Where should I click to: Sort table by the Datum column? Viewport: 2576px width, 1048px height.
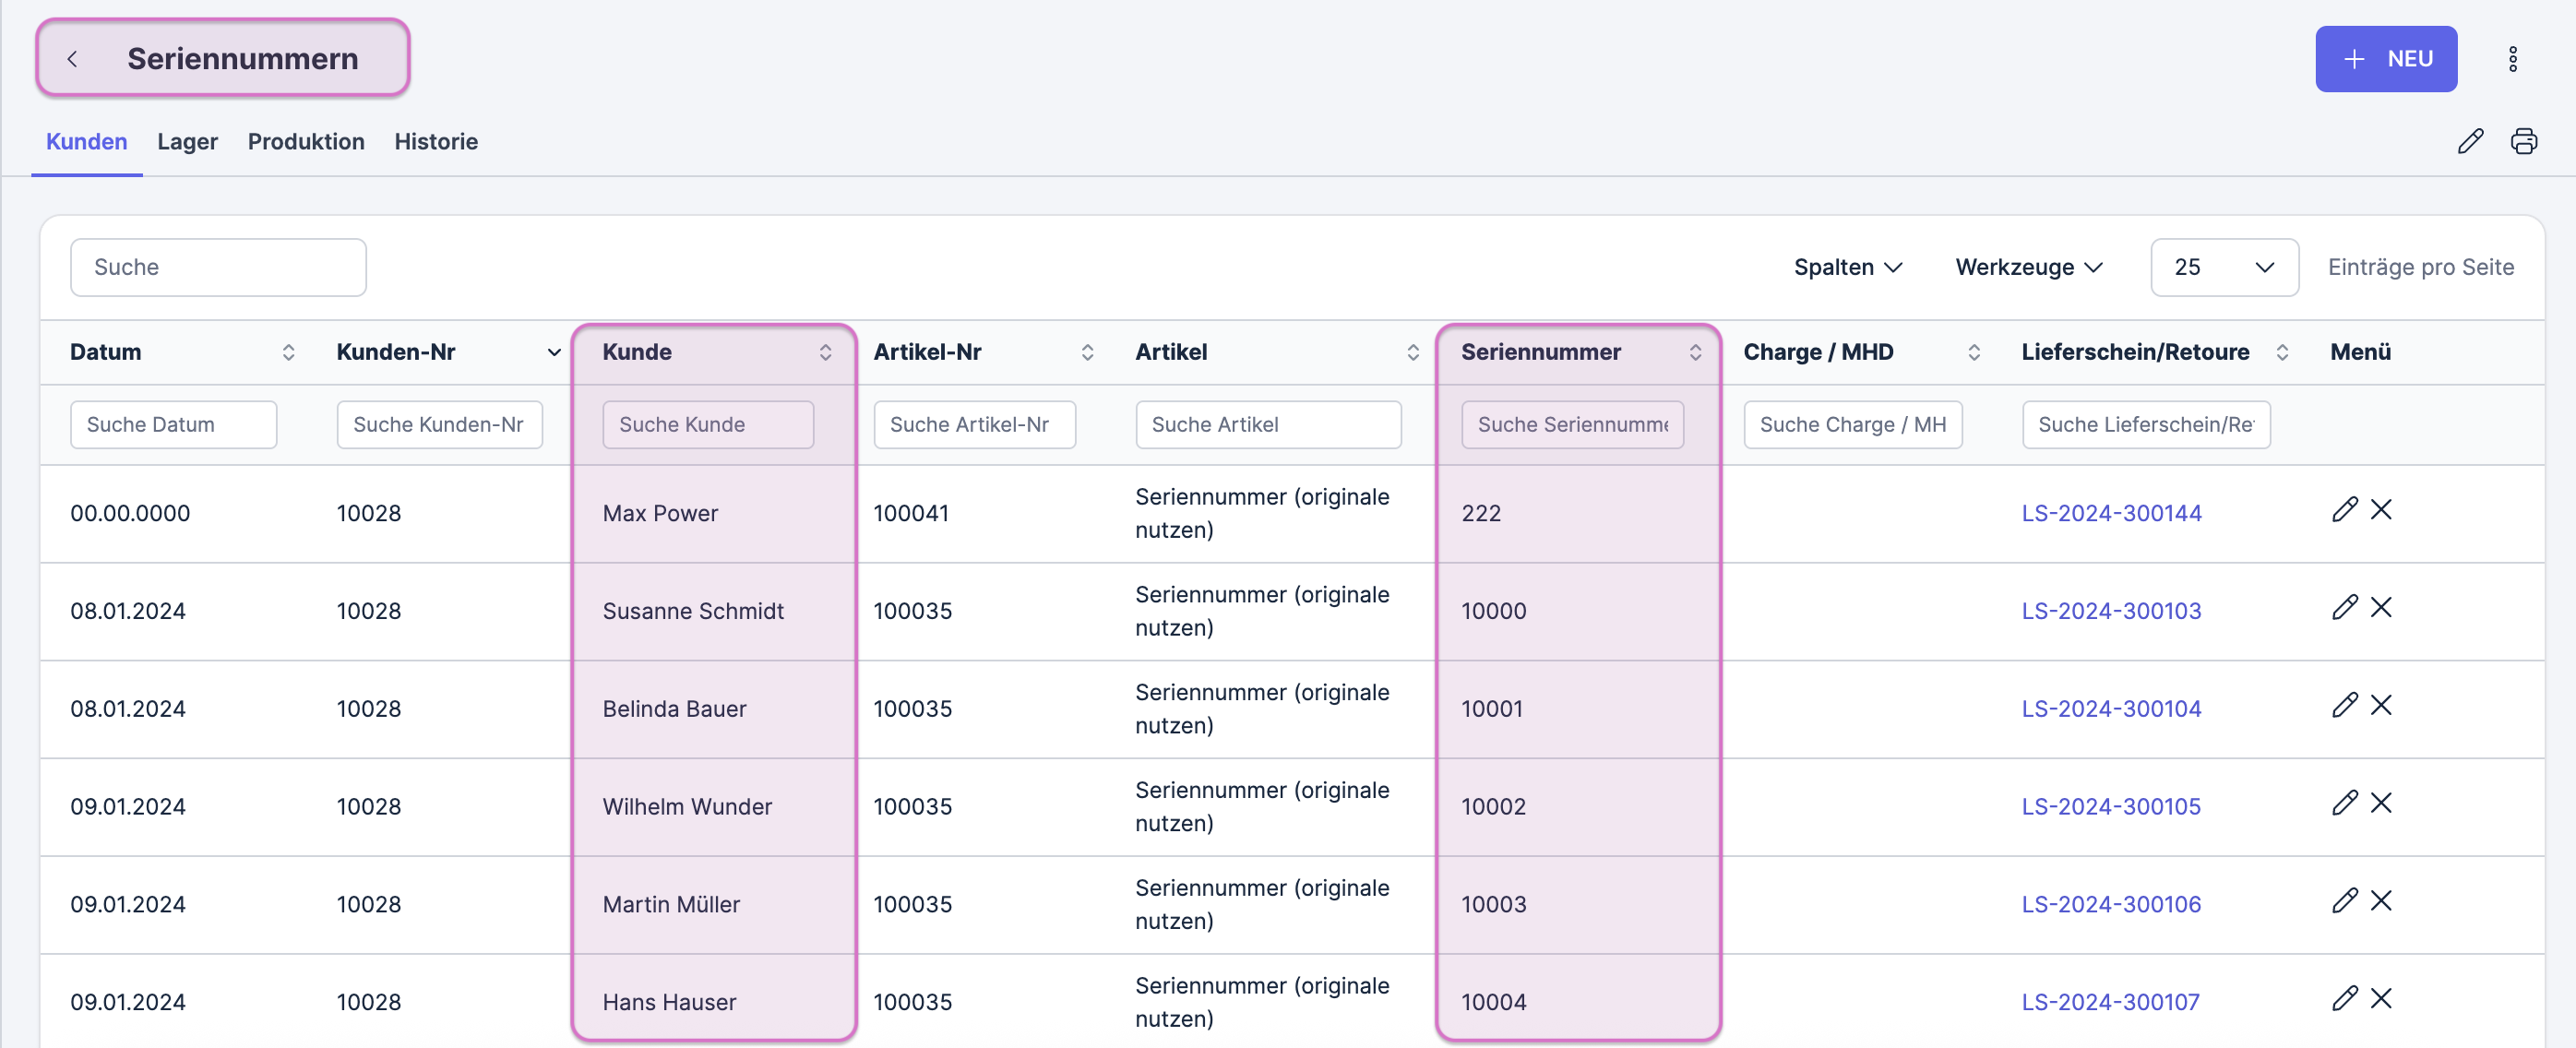[288, 352]
